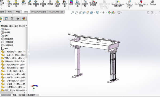Open Hide/Show Items dropdown arrow
The width and height of the screenshot is (160, 97).
tap(106, 13)
